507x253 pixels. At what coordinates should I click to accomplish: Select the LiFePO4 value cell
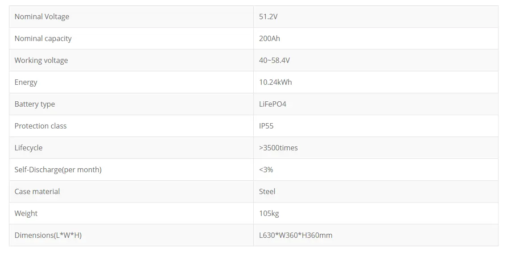point(272,104)
